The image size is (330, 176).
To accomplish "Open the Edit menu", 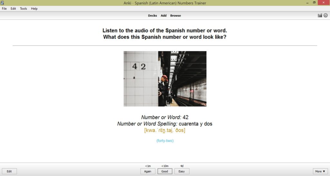I will tap(13, 9).
